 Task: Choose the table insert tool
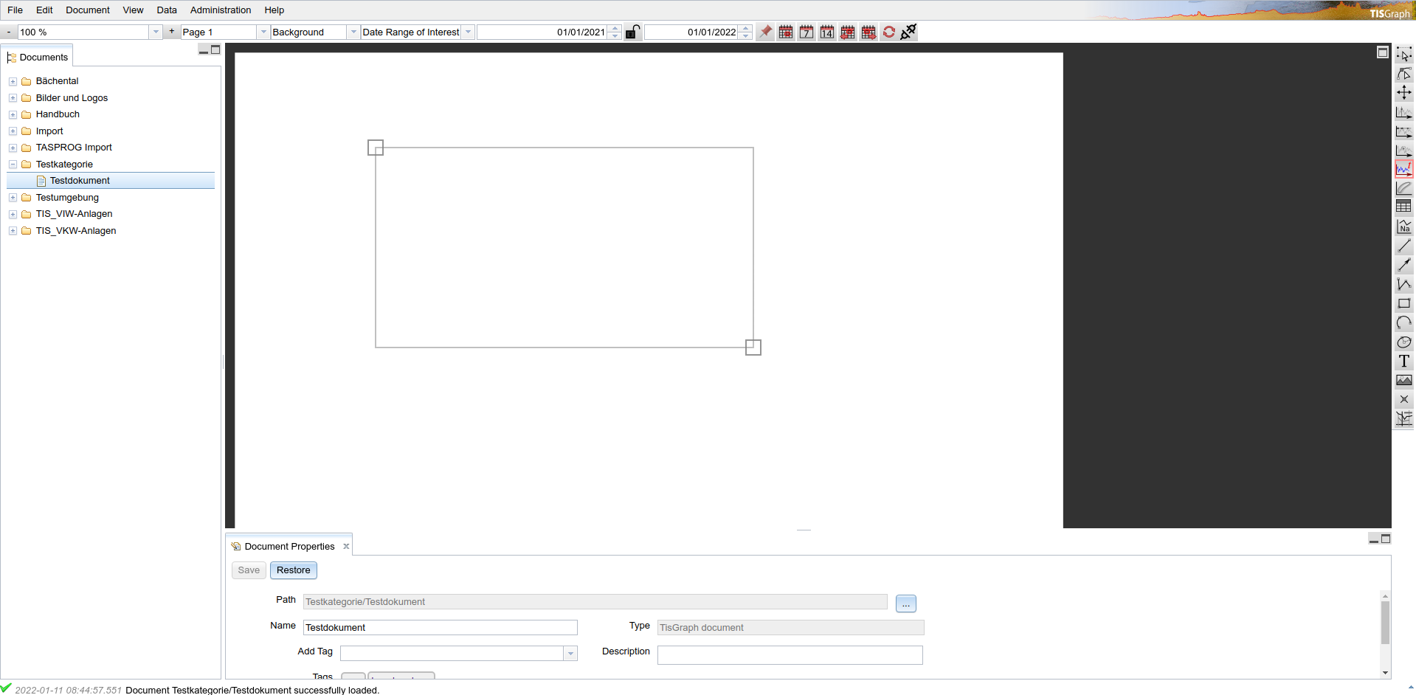(1403, 207)
